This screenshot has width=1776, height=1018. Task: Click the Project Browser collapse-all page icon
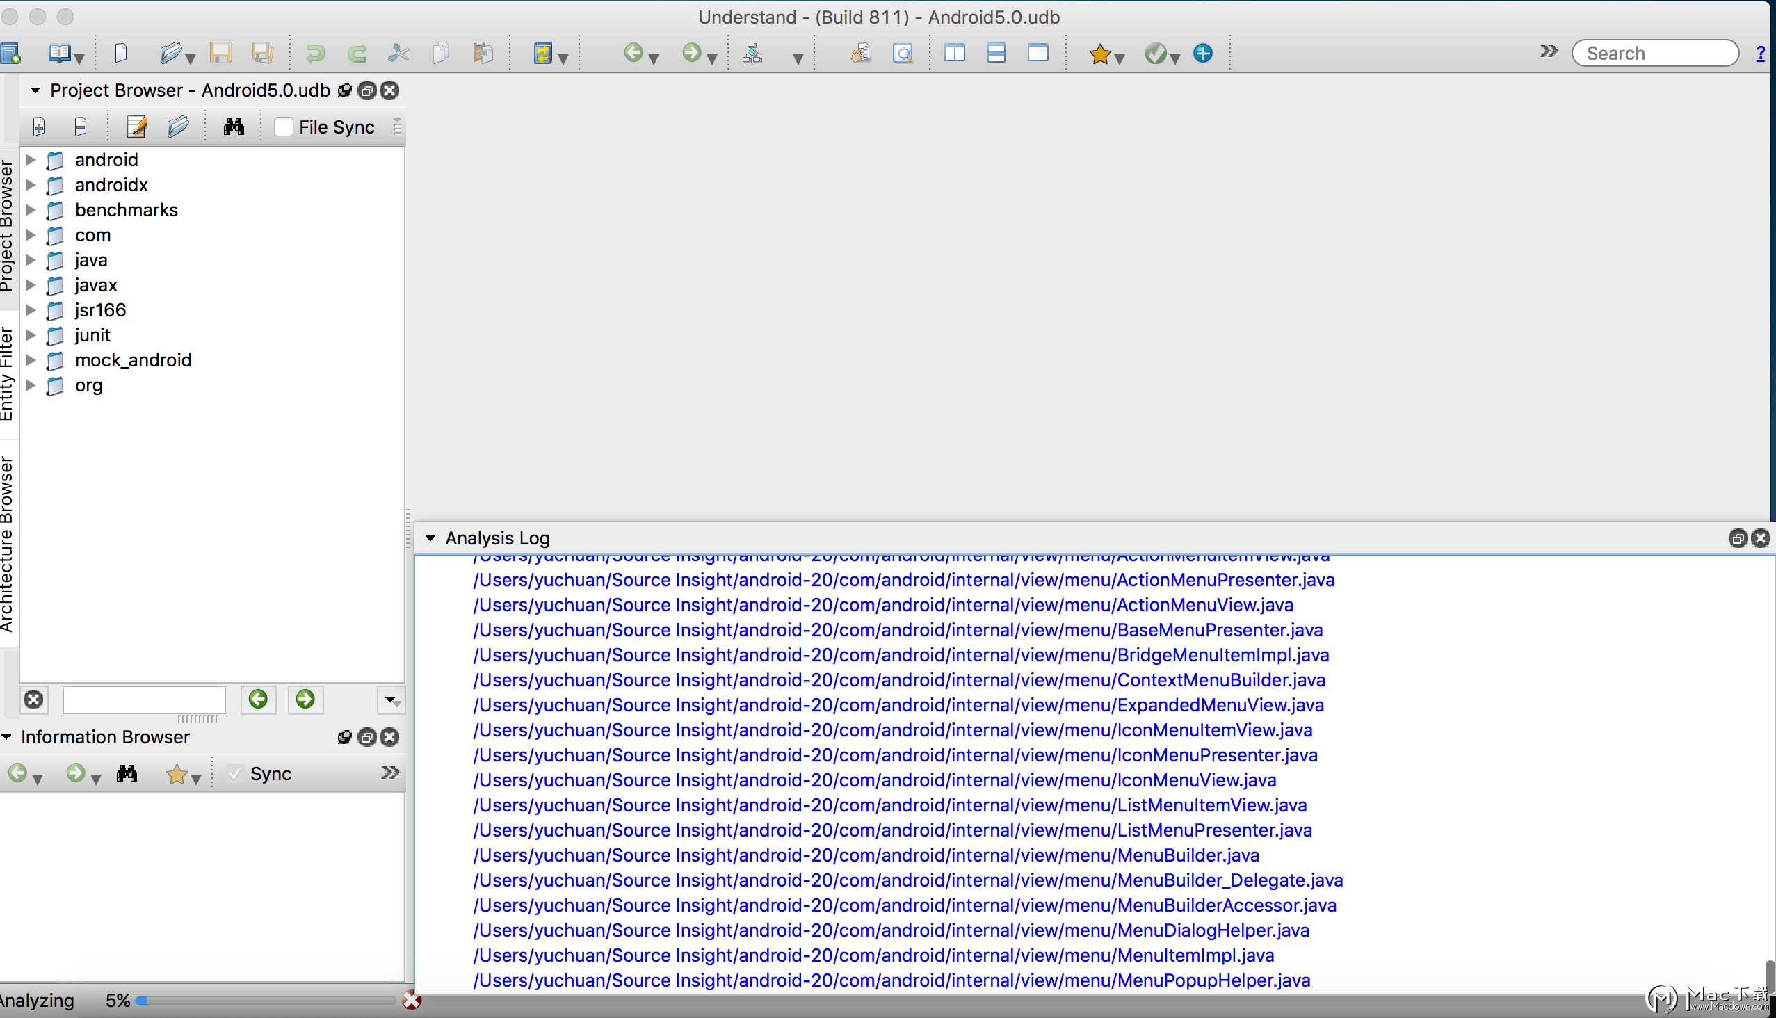coord(81,127)
